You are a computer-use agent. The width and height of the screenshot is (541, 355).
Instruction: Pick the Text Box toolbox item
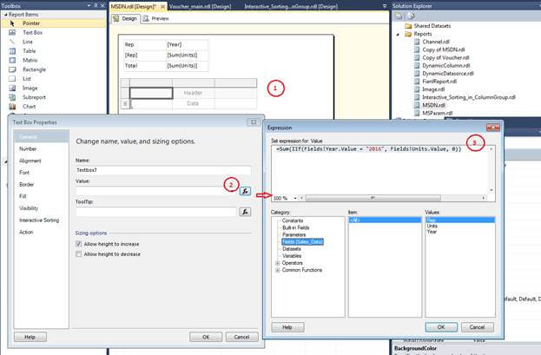[x=32, y=32]
